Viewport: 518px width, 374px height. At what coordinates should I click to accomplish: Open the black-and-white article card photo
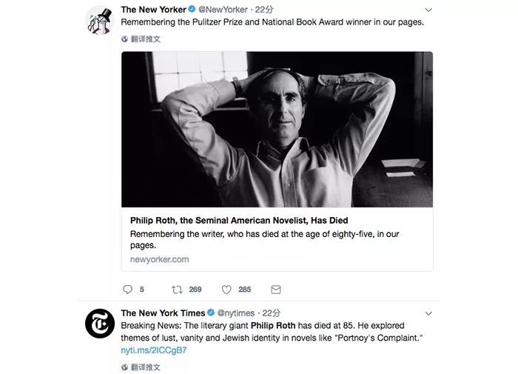277,129
